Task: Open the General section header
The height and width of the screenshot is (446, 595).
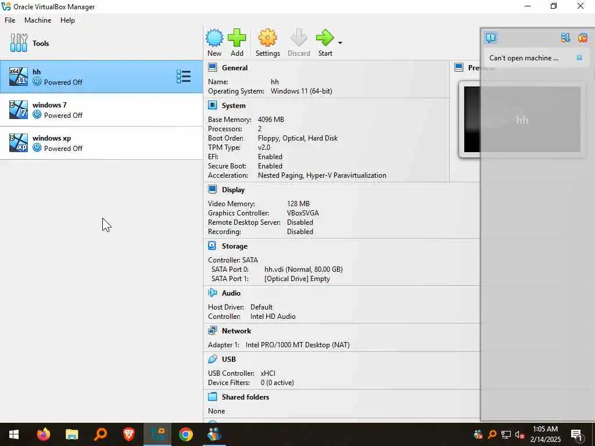Action: point(235,68)
